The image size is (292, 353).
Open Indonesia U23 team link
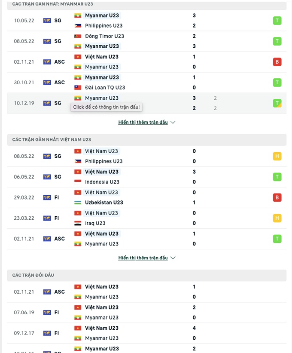pos(102,182)
